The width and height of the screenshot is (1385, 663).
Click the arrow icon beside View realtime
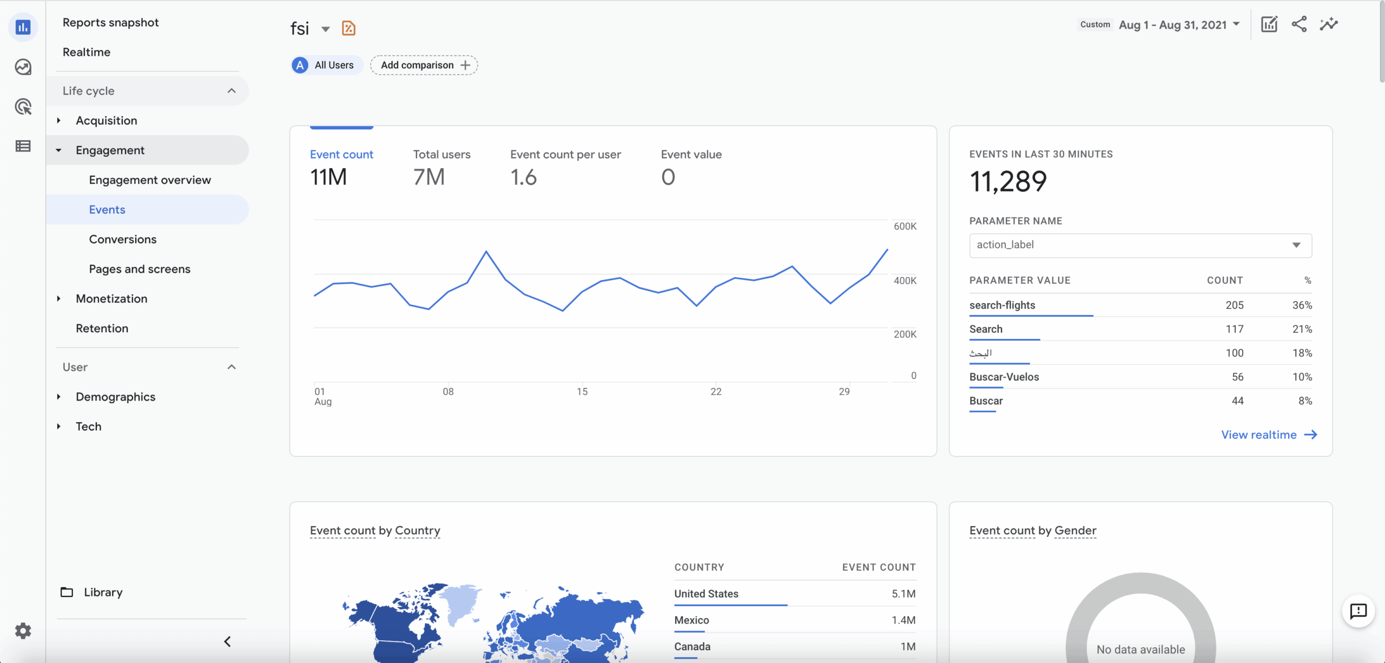(1311, 435)
